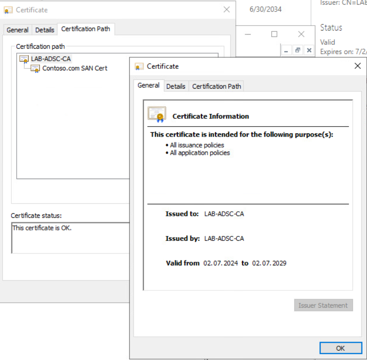Click the Valid status text in right panel
367x360 pixels.
pos(327,42)
